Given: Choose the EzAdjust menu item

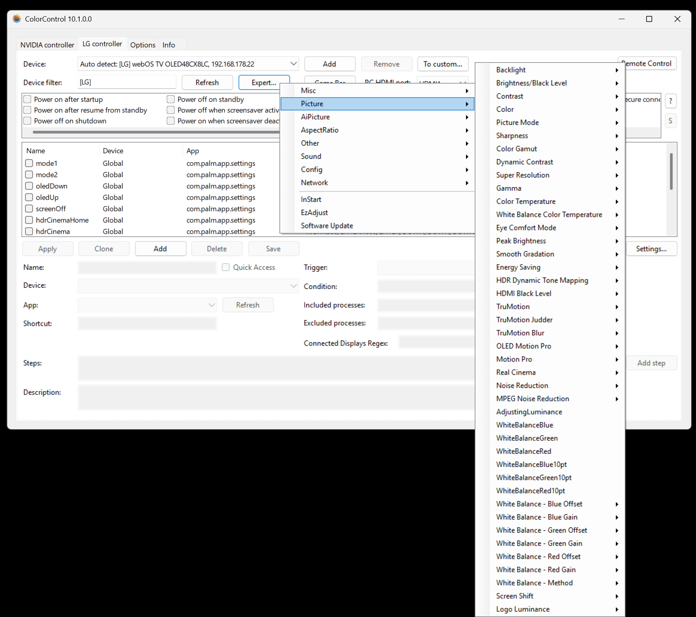Looking at the screenshot, I should pos(377,212).
